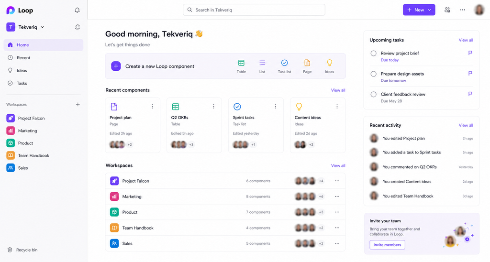Open the people/members icon in header
This screenshot has height=262, width=490.
tap(447, 10)
